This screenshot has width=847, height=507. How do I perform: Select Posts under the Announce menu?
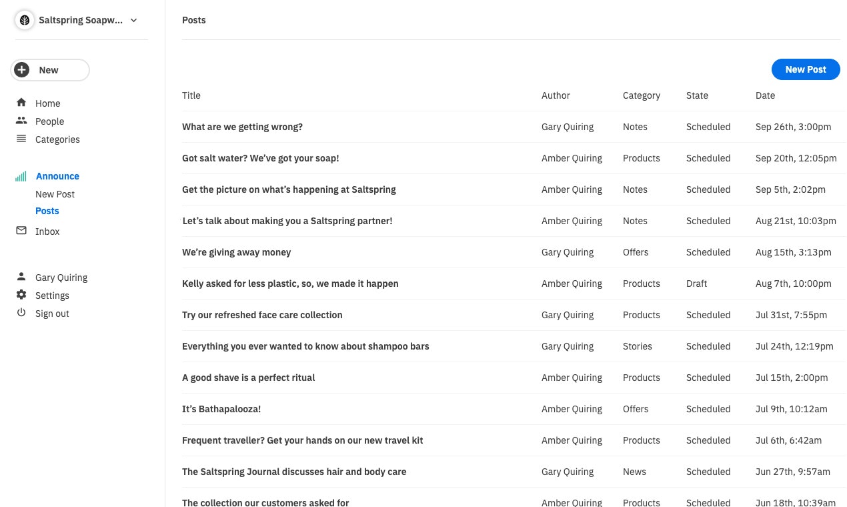(47, 211)
